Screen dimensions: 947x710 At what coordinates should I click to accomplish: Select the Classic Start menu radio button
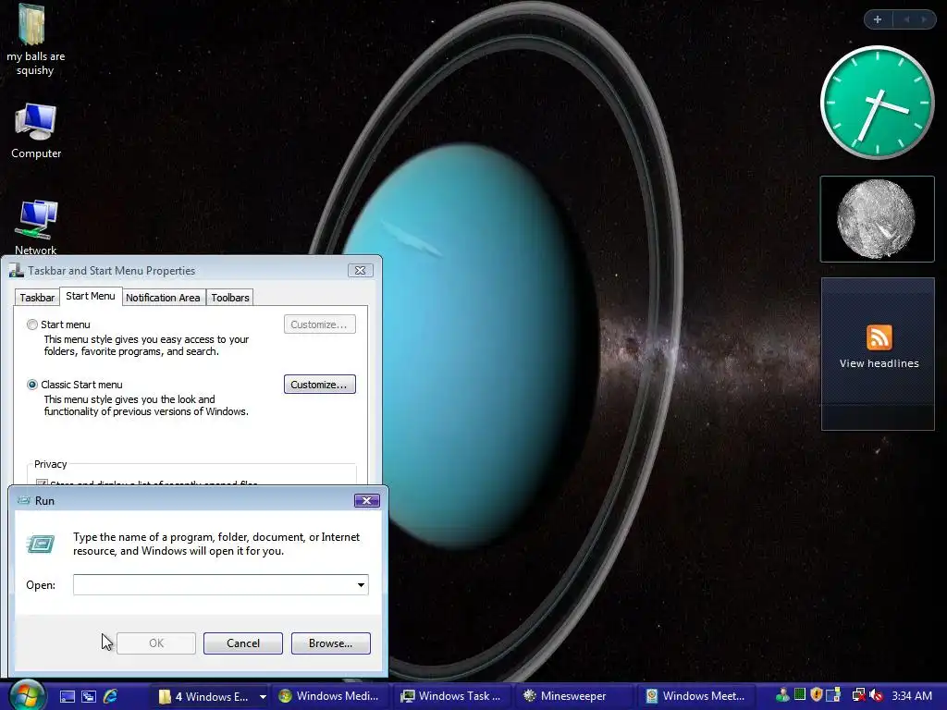32,385
